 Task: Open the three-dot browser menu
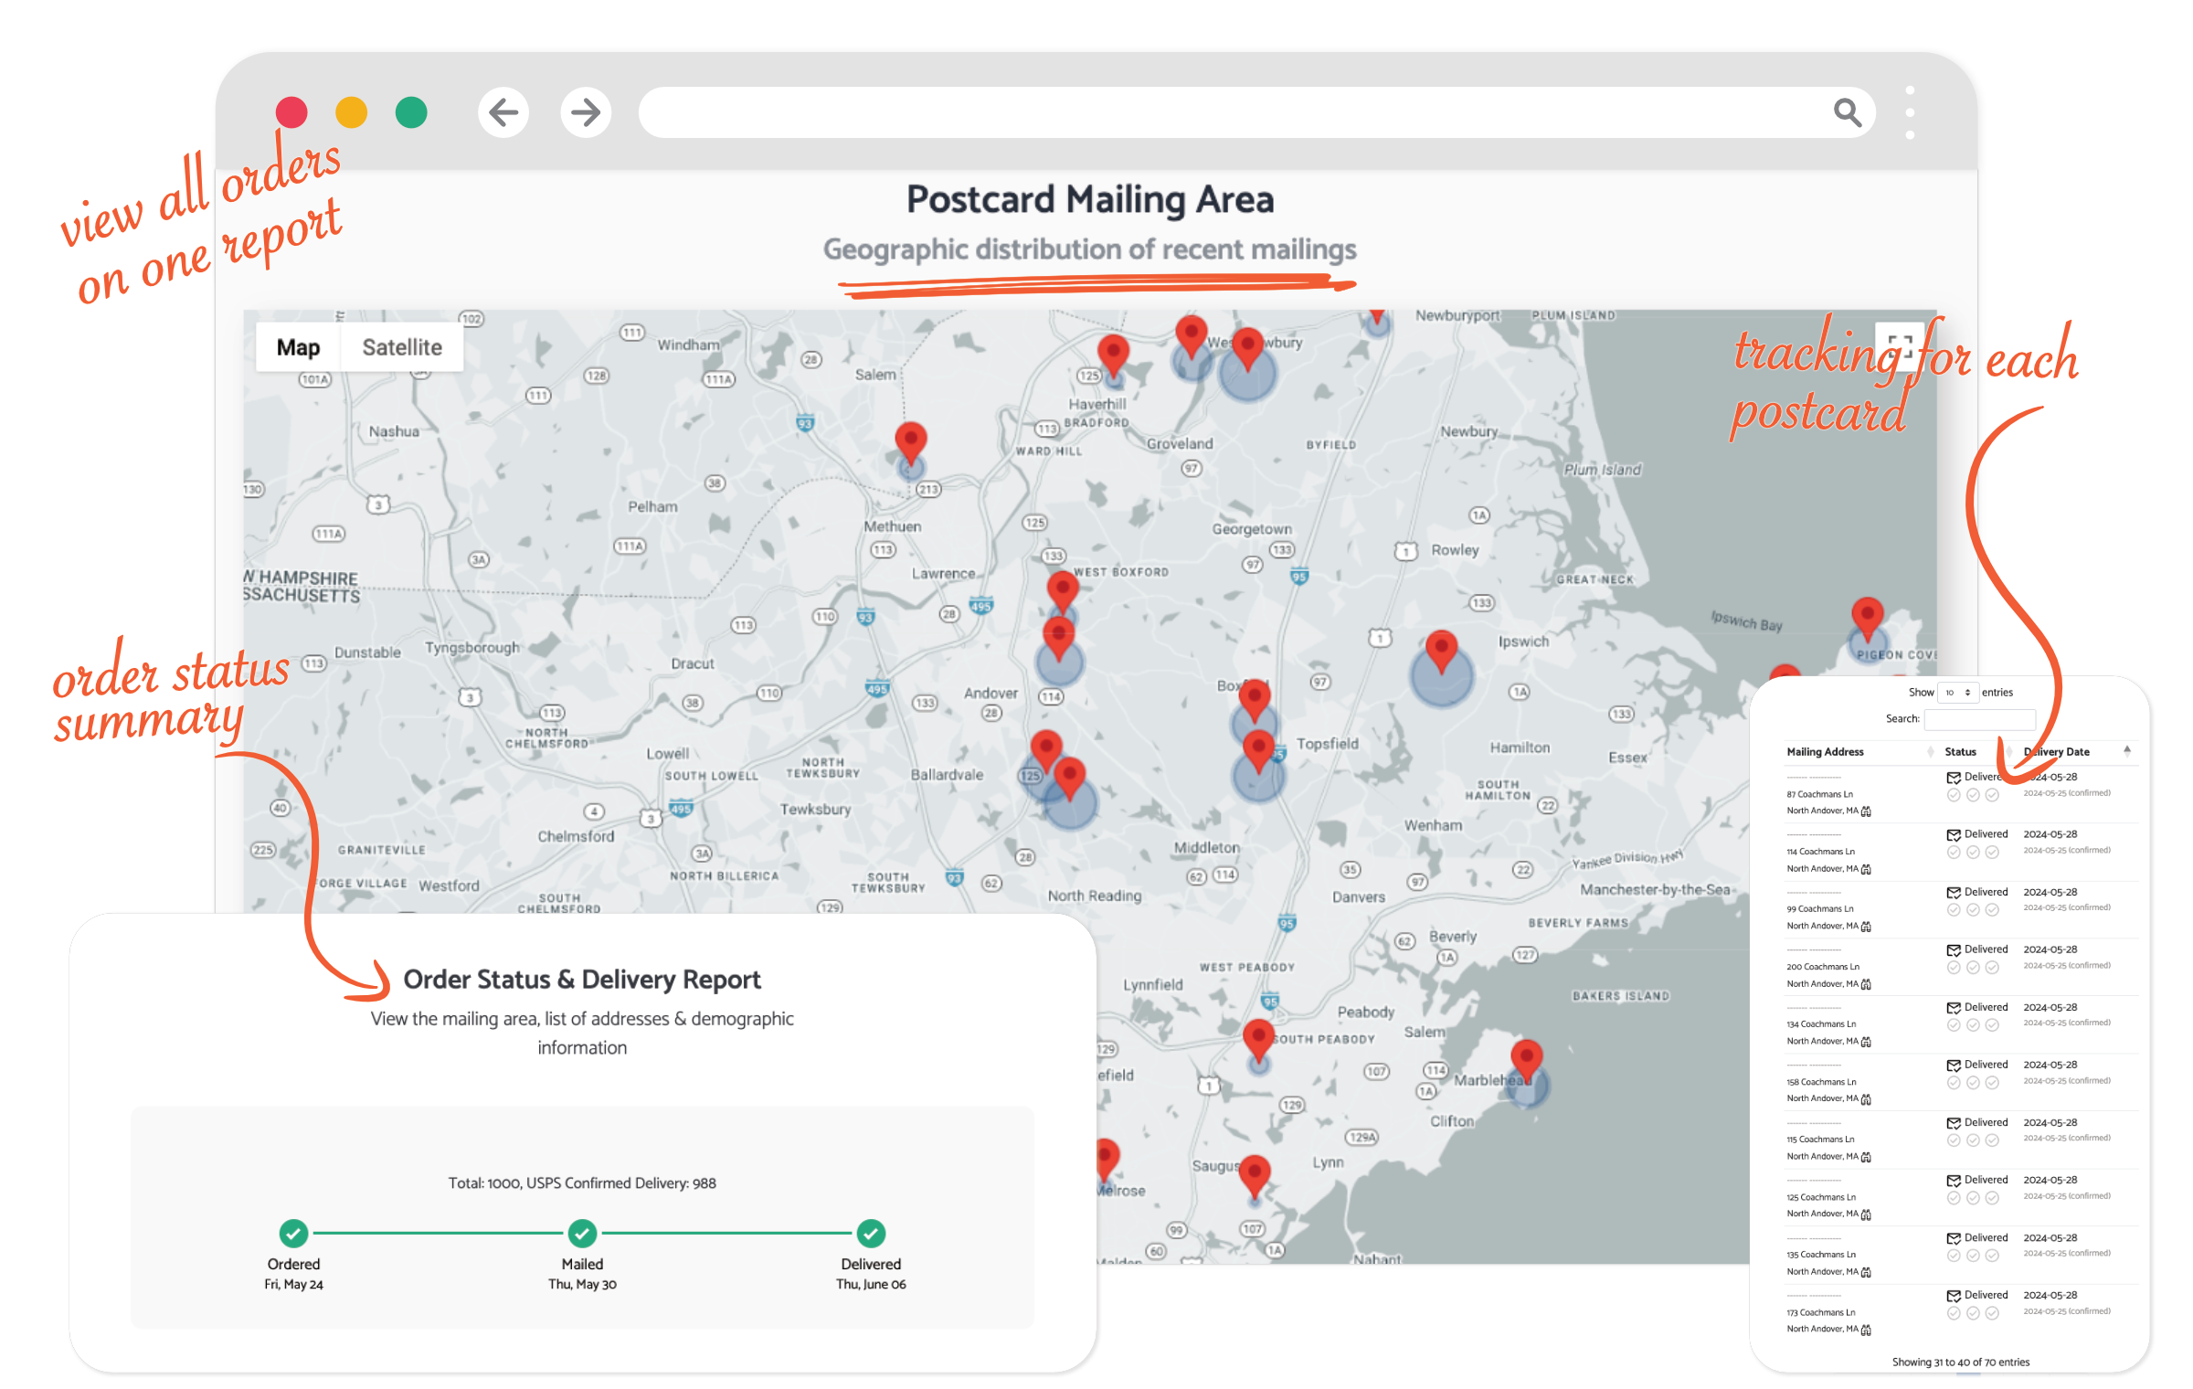tap(1909, 112)
